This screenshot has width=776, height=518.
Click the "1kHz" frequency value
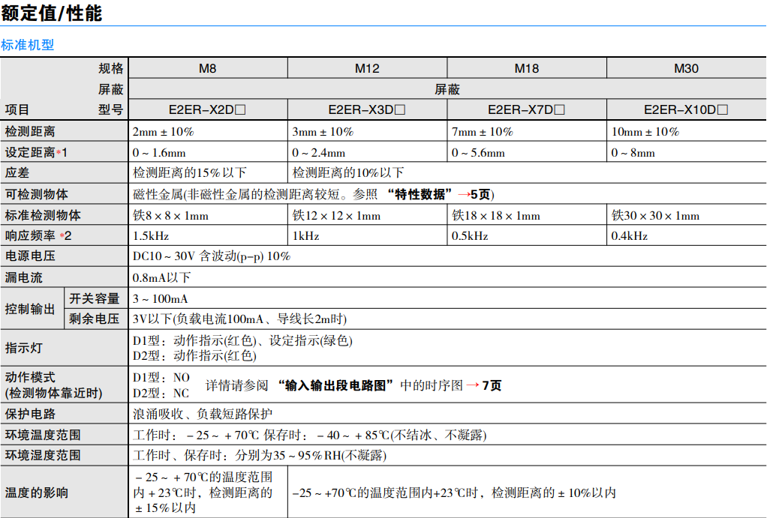pyautogui.click(x=306, y=236)
